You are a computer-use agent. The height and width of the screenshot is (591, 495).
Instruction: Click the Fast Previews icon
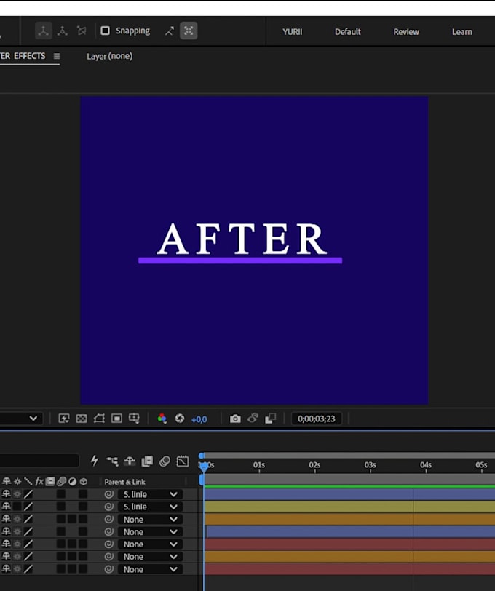[x=64, y=419]
